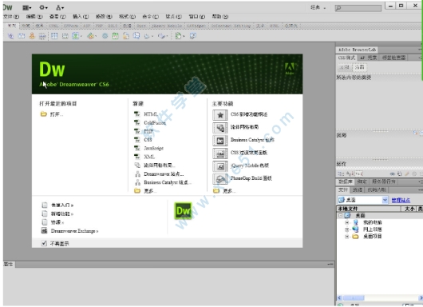Click the Email Link icon in Insert toolbar
This screenshot has width=423, height=307.
pyautogui.click(x=22, y=36)
